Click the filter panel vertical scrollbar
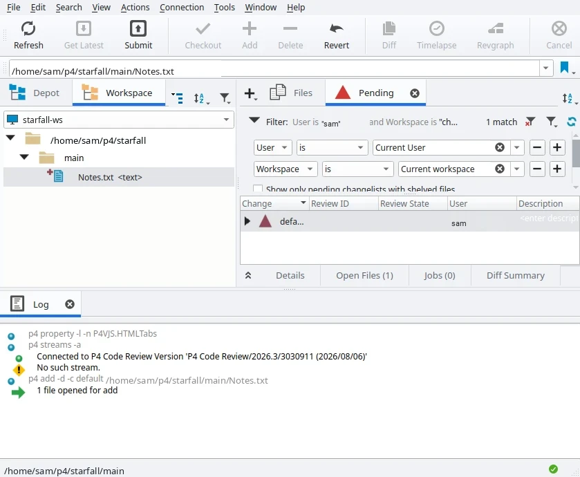Viewport: 580px width, 477px height. 576,153
